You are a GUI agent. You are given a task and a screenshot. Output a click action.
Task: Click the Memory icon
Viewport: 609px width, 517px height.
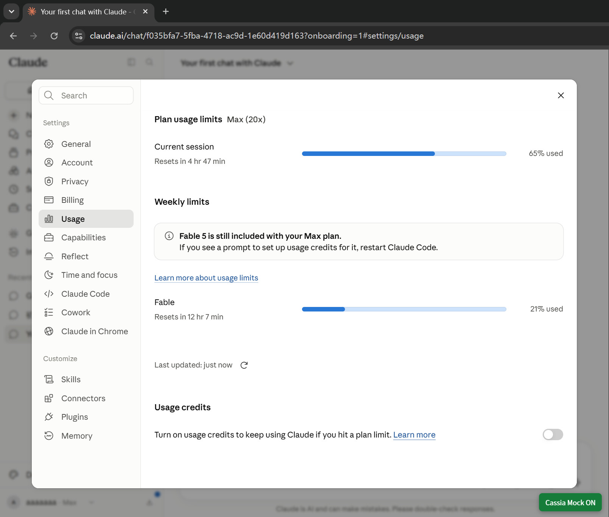coord(49,436)
